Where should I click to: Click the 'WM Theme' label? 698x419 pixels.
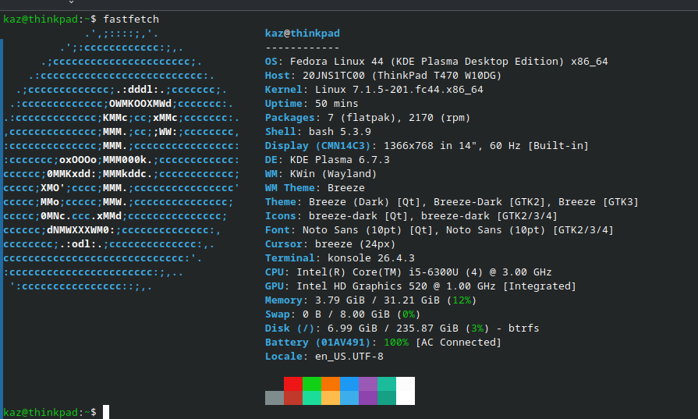[290, 188]
